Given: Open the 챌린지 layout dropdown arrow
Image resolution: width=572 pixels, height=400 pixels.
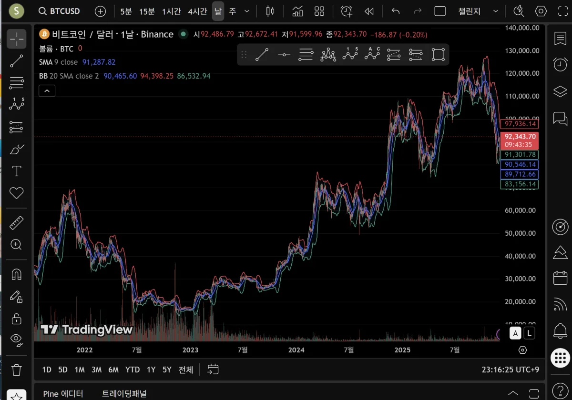Looking at the screenshot, I should 496,11.
